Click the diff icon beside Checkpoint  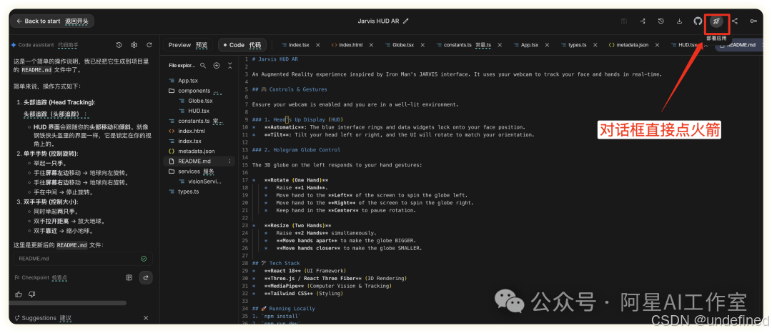(129, 278)
